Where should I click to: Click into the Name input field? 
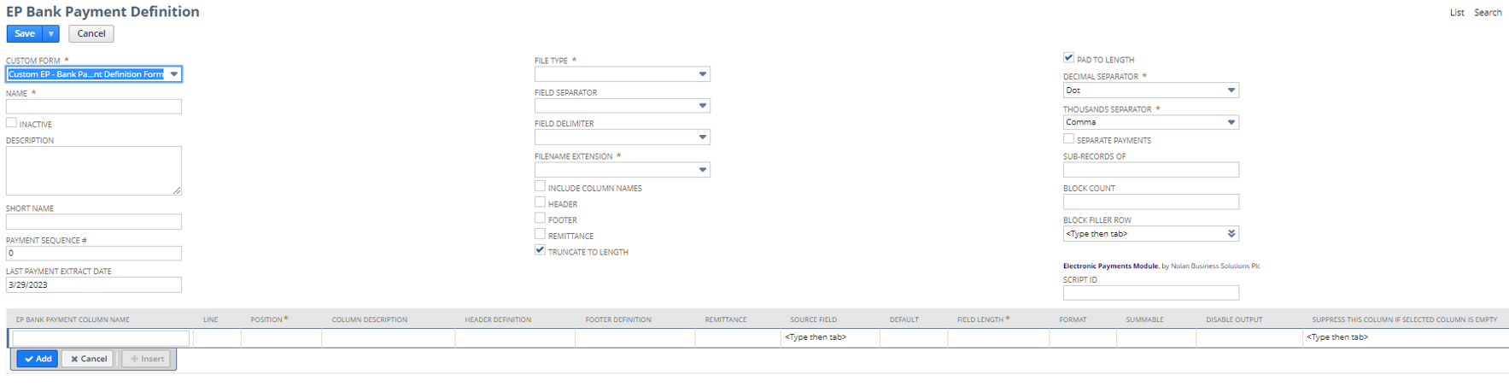(93, 107)
